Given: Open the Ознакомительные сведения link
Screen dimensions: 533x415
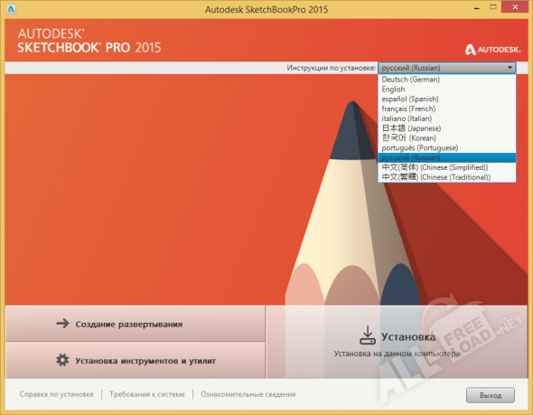Looking at the screenshot, I should [248, 394].
